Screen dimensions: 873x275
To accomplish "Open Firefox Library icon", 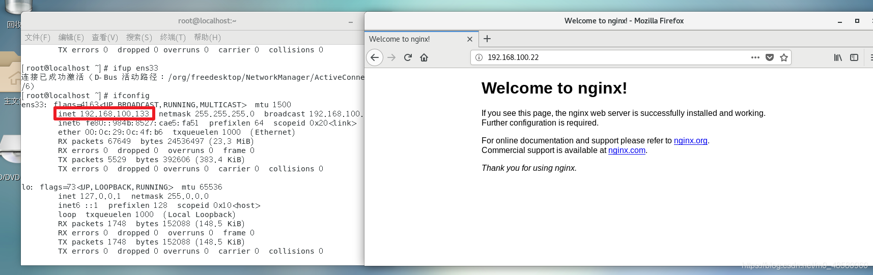I will point(838,57).
